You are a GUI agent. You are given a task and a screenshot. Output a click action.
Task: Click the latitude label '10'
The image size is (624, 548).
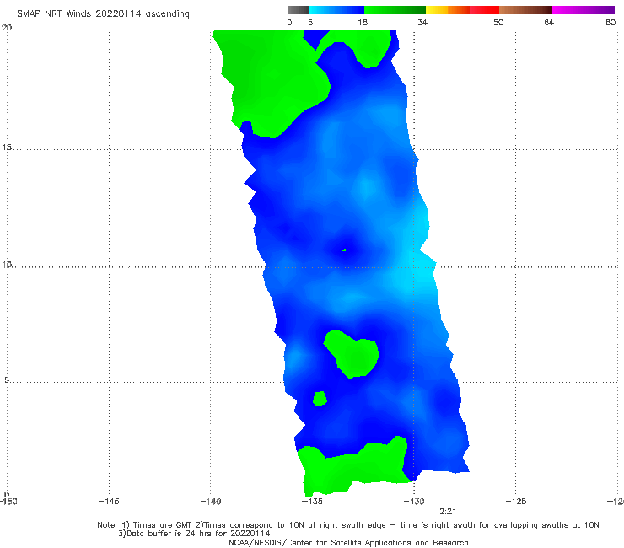(7, 264)
